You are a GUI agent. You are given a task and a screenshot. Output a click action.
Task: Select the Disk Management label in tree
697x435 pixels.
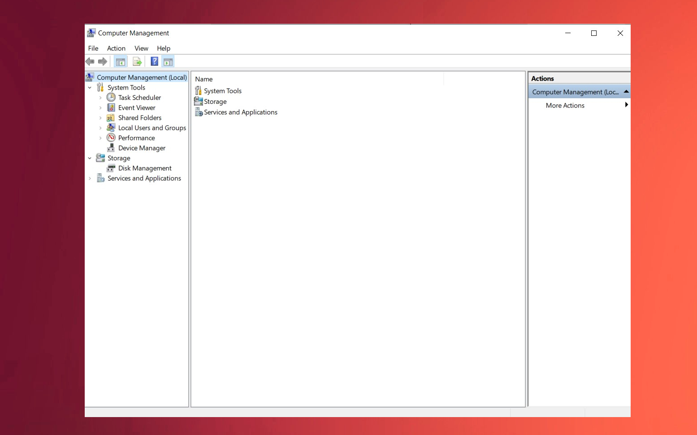[x=145, y=168]
